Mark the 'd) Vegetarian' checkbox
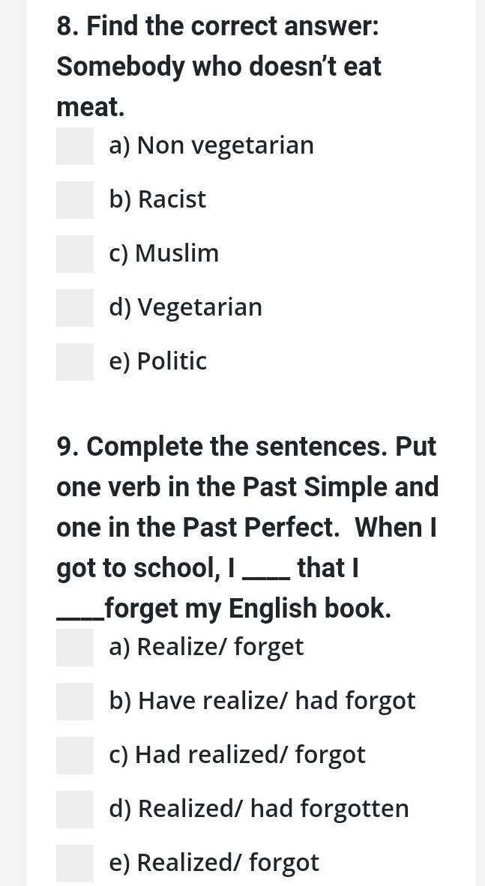Image resolution: width=485 pixels, height=886 pixels. 75,307
